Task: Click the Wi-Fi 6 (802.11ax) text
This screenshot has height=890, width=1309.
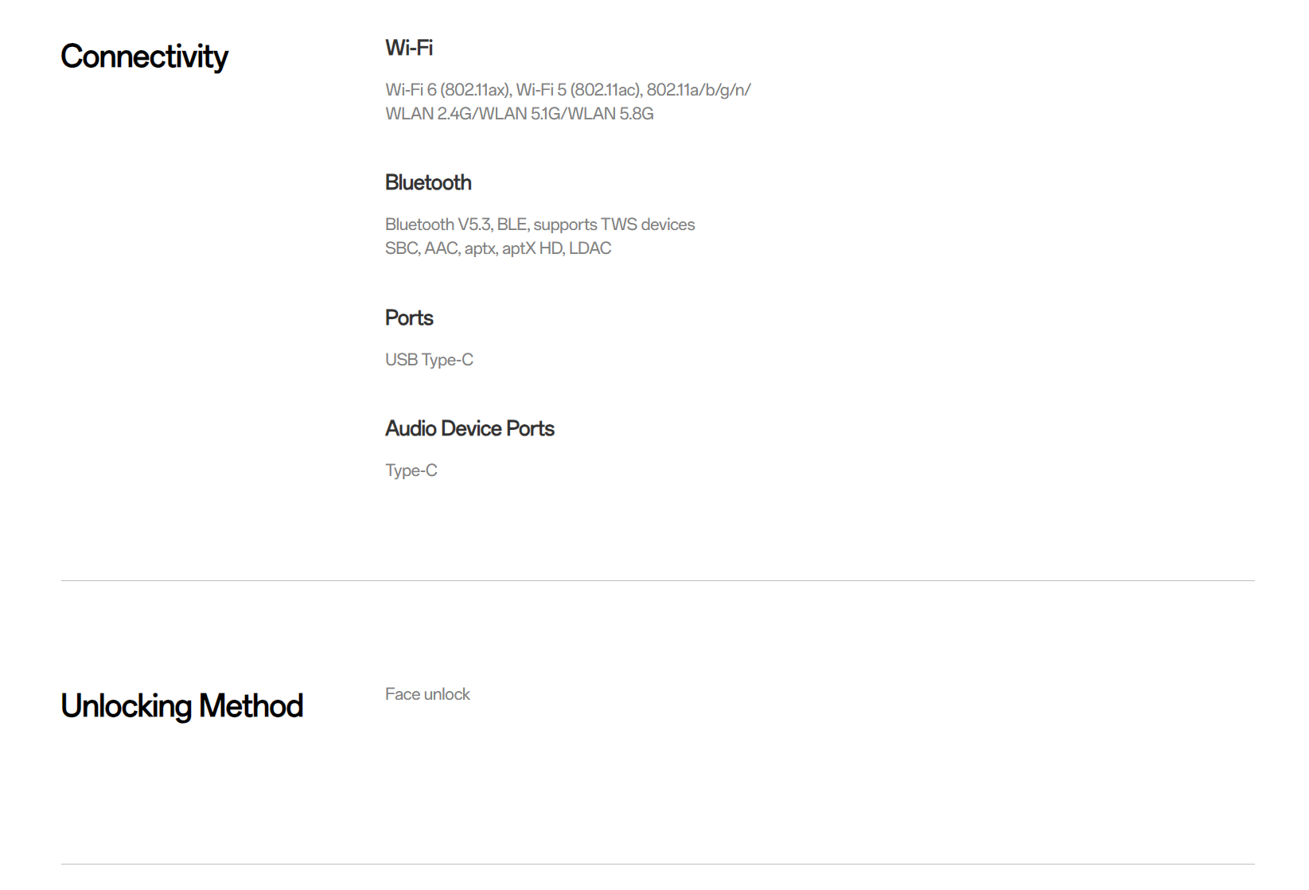Action: point(447,90)
